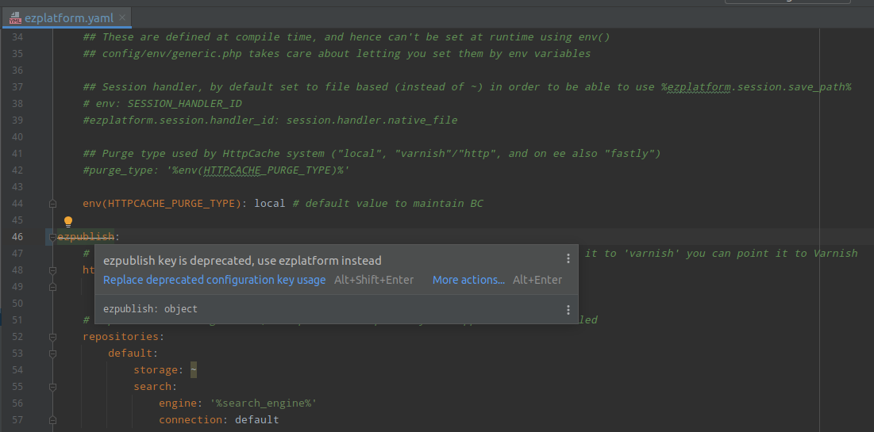Click the fold marker on line 48

point(52,270)
